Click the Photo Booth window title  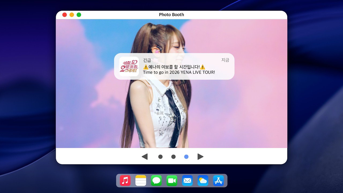coord(171,15)
